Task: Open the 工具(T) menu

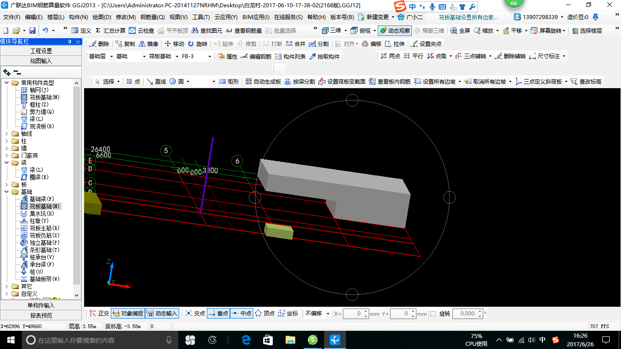Action: point(201,17)
